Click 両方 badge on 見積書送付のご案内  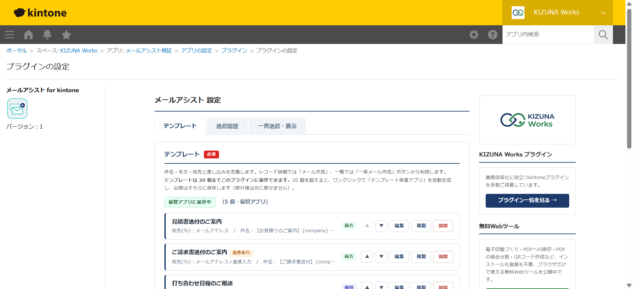click(349, 226)
